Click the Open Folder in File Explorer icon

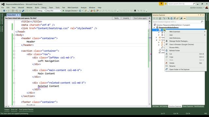pos(167,69)
